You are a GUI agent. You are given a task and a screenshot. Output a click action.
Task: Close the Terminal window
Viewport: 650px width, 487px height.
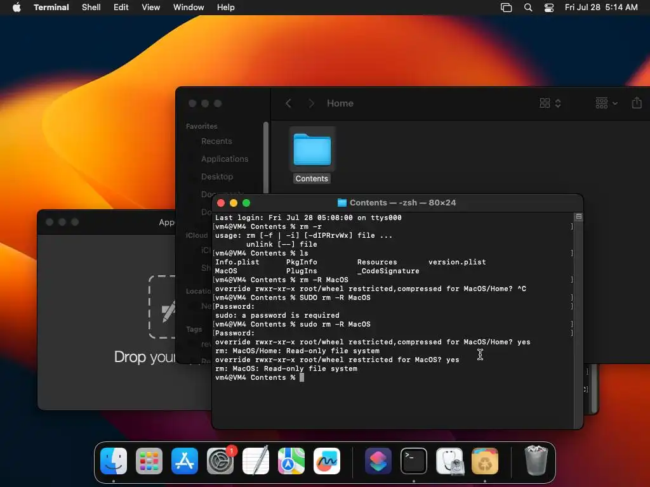click(221, 203)
